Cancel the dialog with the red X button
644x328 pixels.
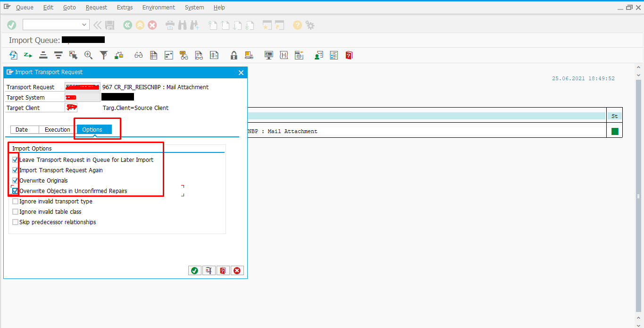point(237,270)
